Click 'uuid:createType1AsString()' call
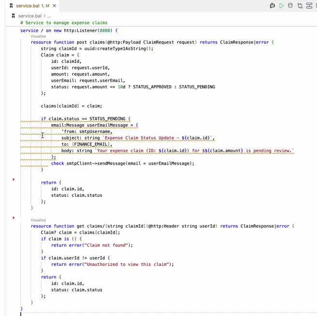 pyautogui.click(x=119, y=49)
